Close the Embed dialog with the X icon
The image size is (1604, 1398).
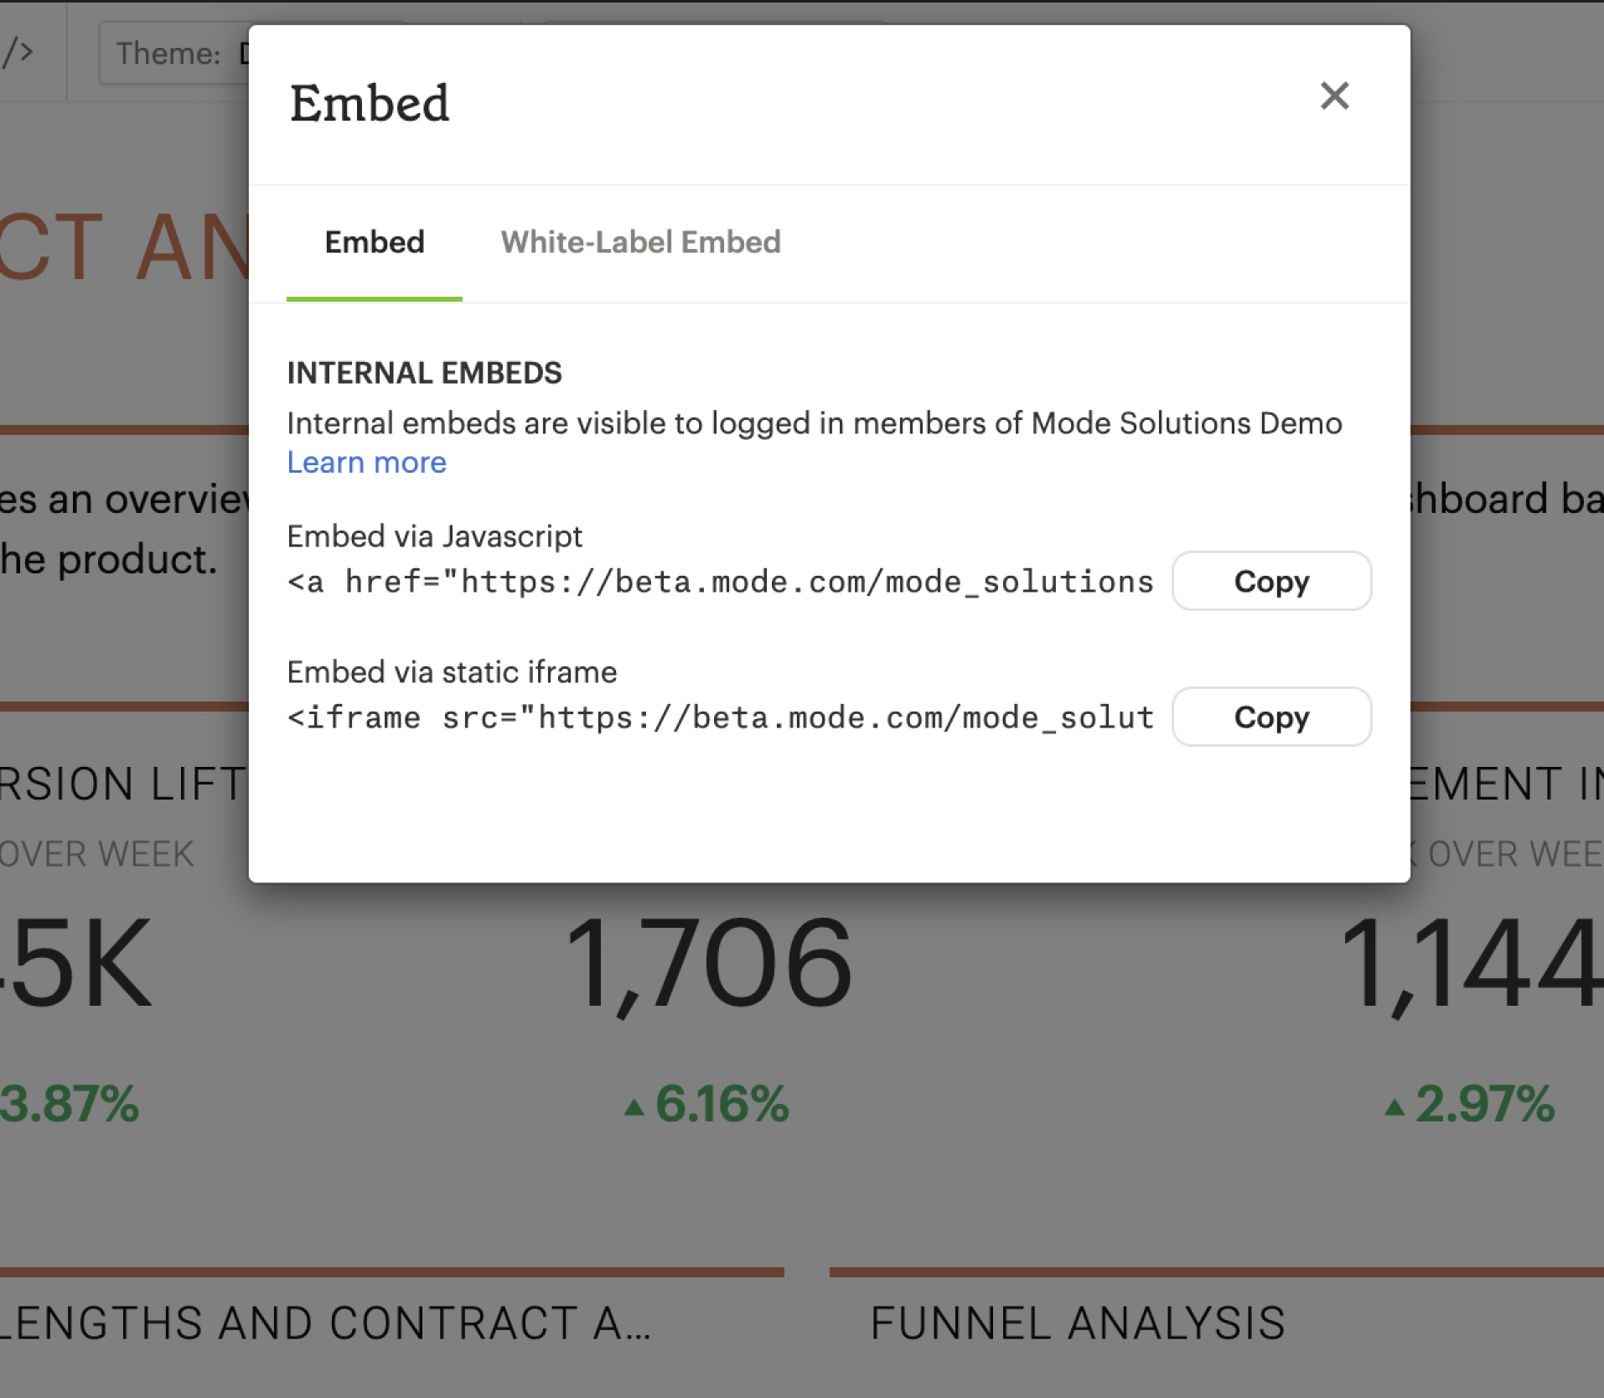click(x=1334, y=96)
